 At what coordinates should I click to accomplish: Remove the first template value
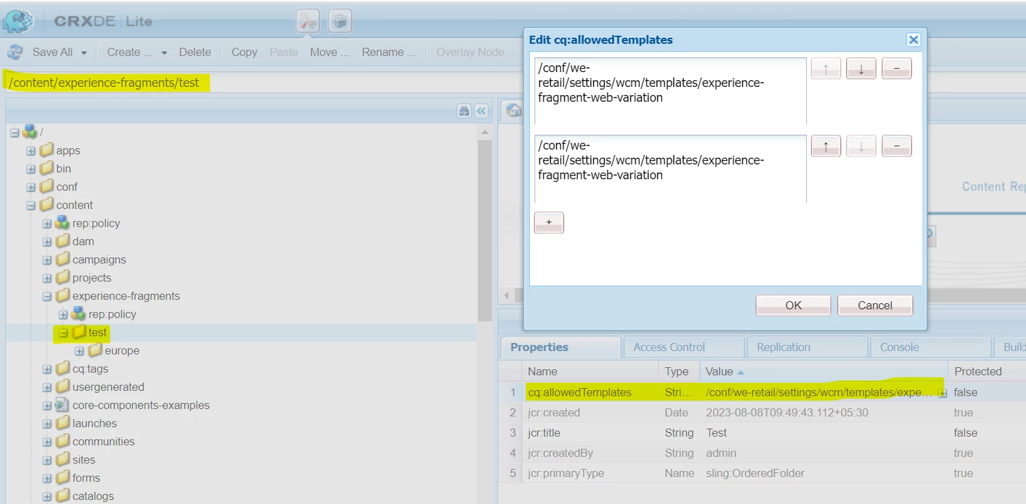click(897, 69)
